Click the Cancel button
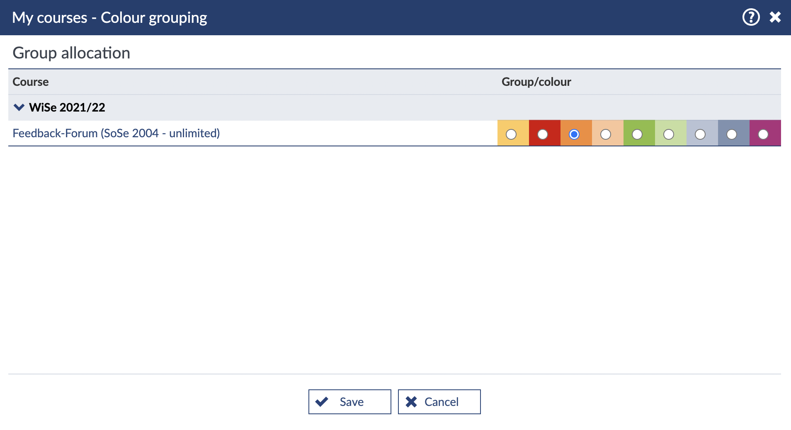 pos(439,401)
